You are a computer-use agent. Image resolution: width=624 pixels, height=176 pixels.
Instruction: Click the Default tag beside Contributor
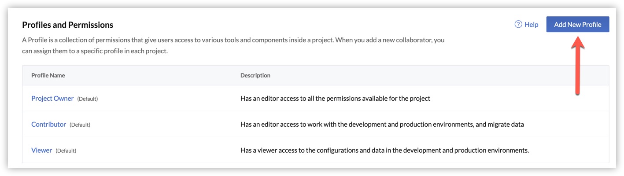[80, 125]
